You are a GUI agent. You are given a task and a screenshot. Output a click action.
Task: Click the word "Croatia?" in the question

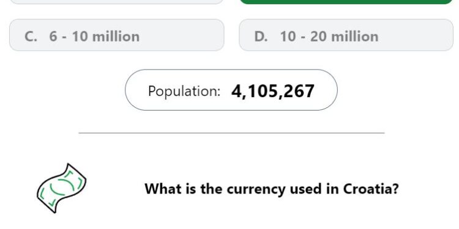(371, 189)
